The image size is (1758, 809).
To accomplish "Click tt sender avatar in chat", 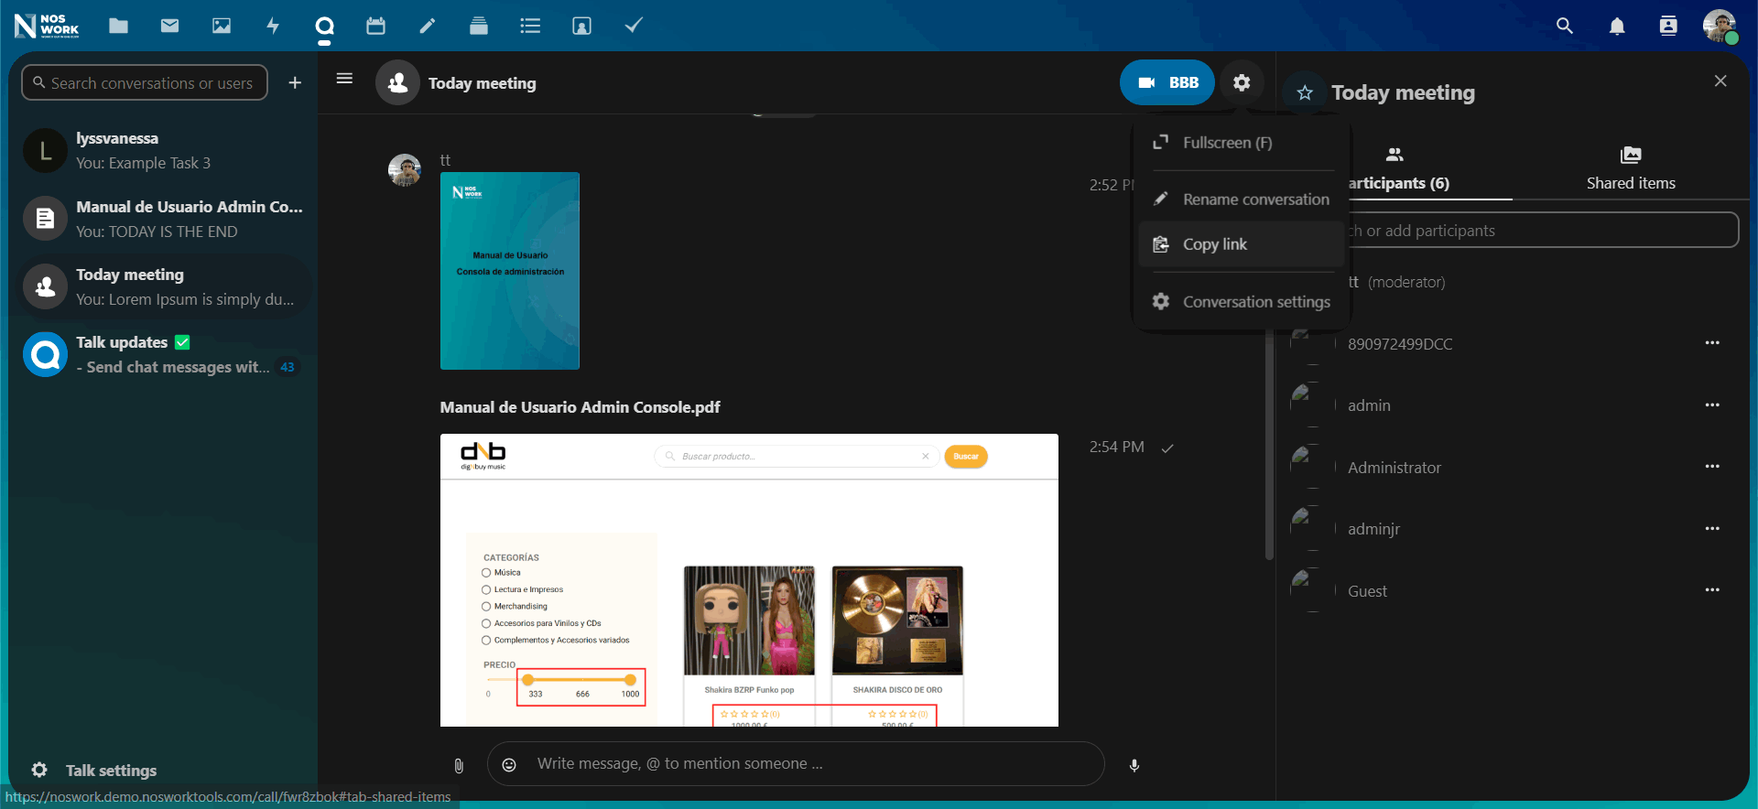I will [x=405, y=170].
